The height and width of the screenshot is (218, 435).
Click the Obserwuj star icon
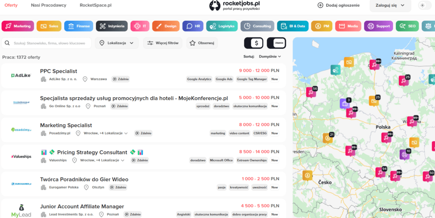(193, 43)
